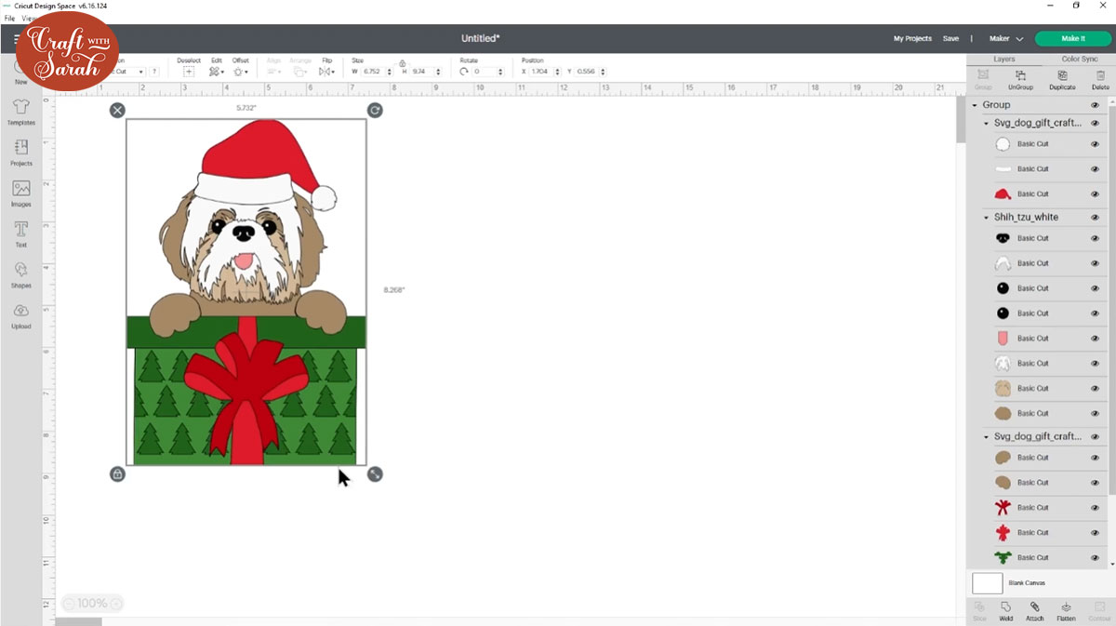Open the File menu
The height and width of the screenshot is (626, 1116).
coord(9,18)
